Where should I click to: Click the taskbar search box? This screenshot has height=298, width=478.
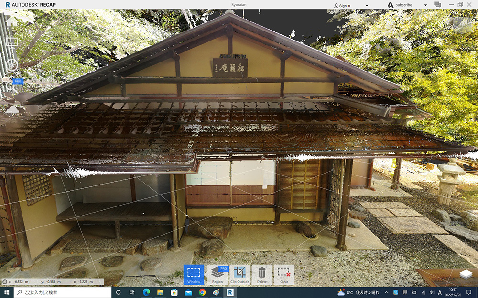point(62,292)
